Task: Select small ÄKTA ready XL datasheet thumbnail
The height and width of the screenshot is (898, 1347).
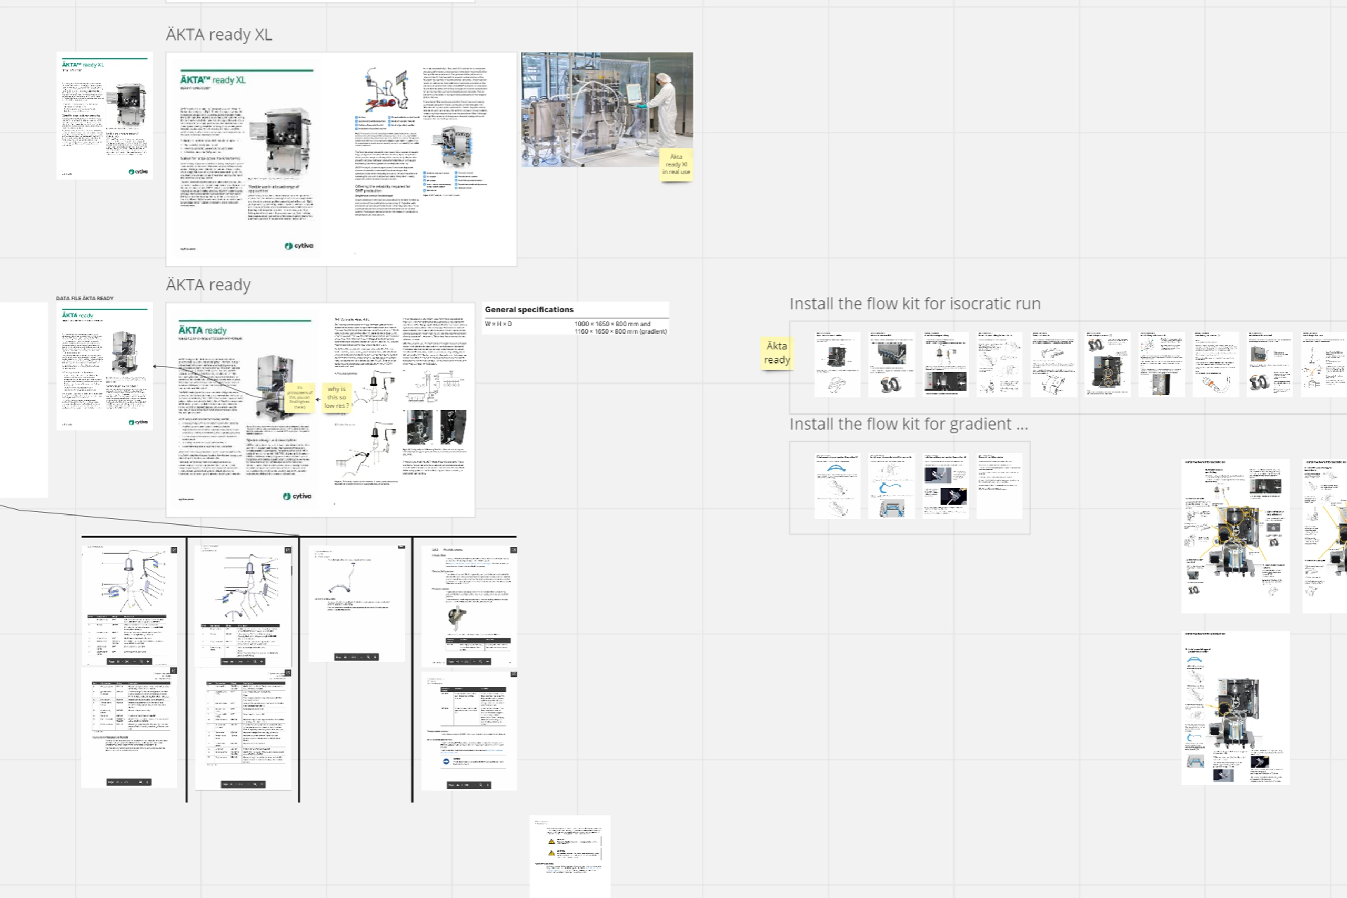Action: (104, 116)
